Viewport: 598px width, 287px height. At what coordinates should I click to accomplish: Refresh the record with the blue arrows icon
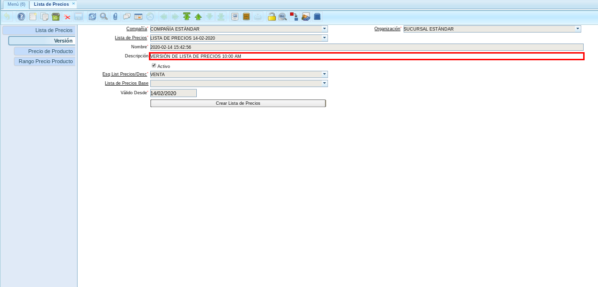[x=92, y=16]
